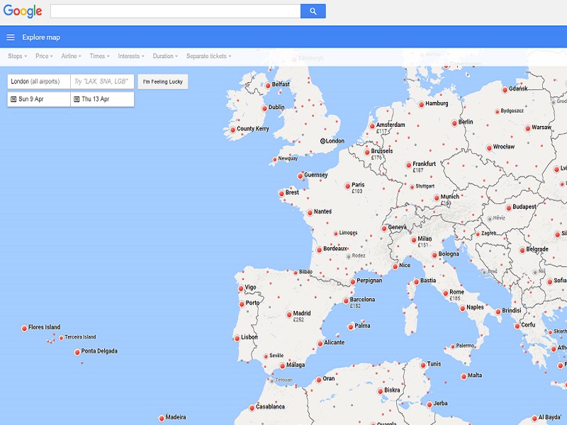567x425 pixels.
Task: Click the London (all airports) origin field
Action: (x=38, y=81)
